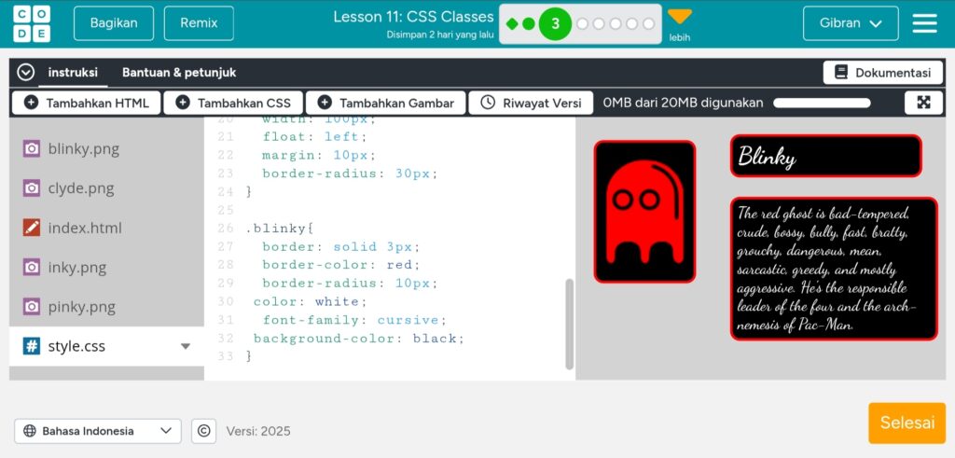The height and width of the screenshot is (458, 955).
Task: Click the Code.org logo
Action: [33, 23]
